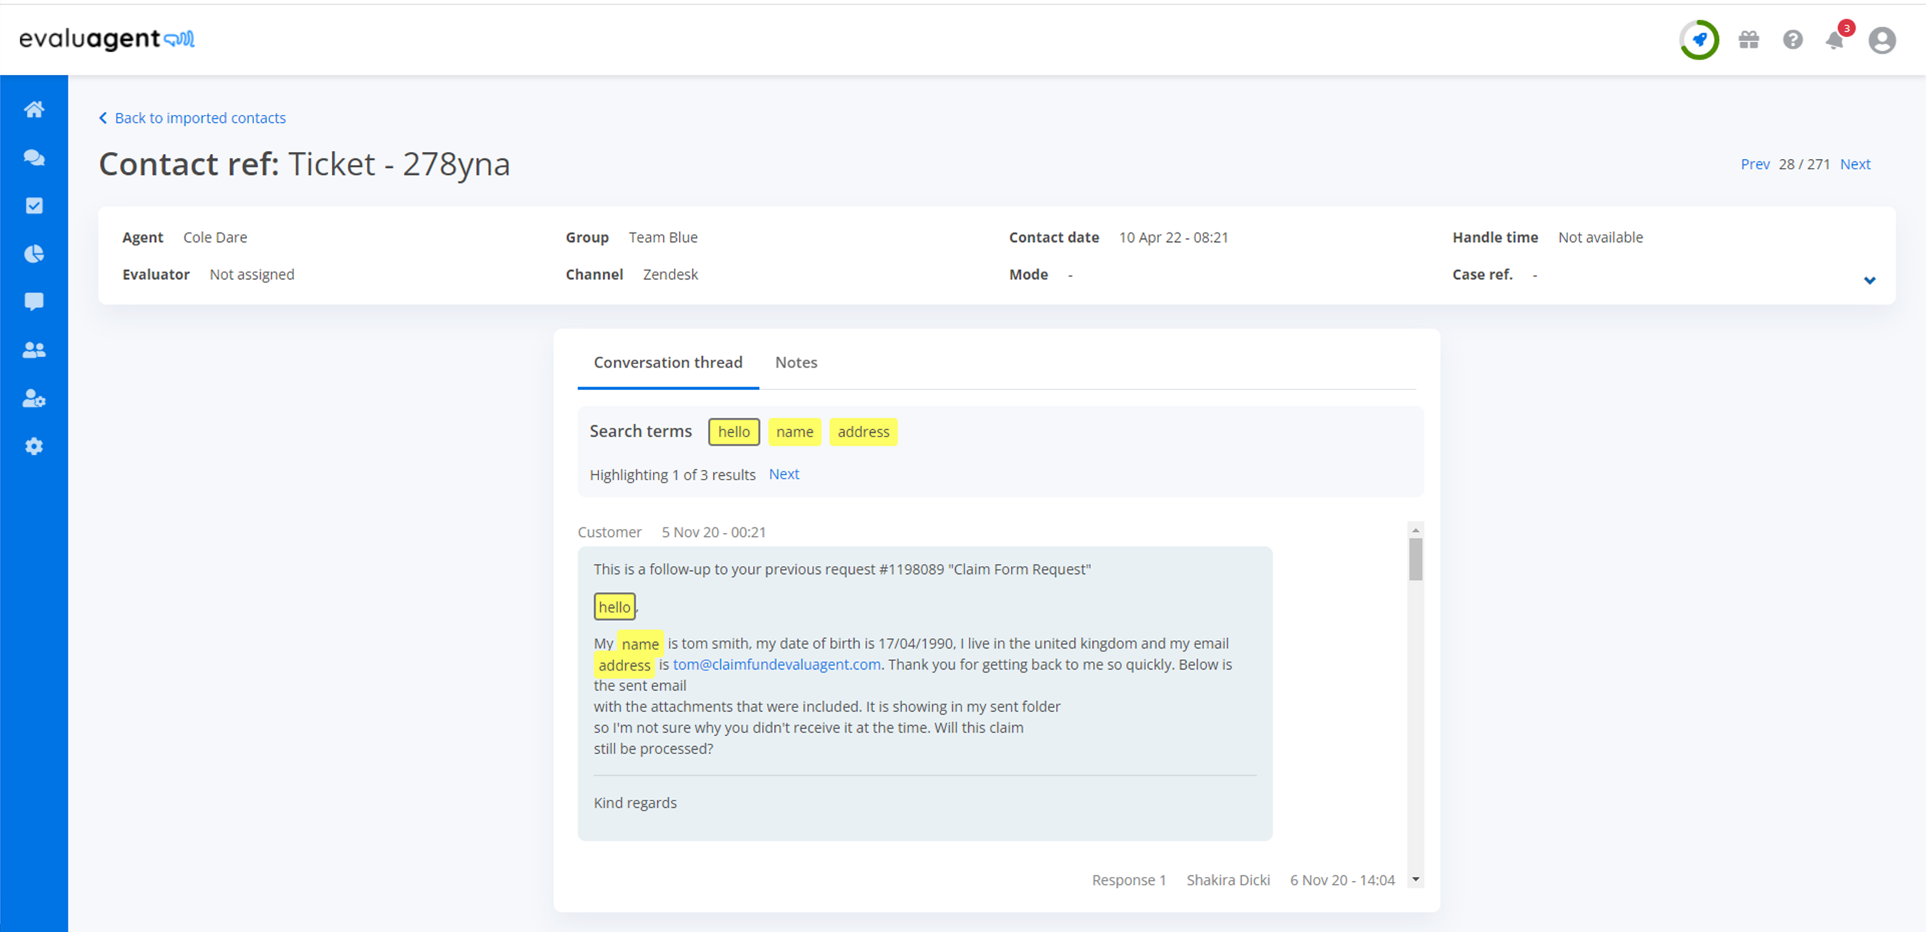Open the users group sidebar icon
Image resolution: width=1926 pixels, height=932 pixels.
point(33,350)
